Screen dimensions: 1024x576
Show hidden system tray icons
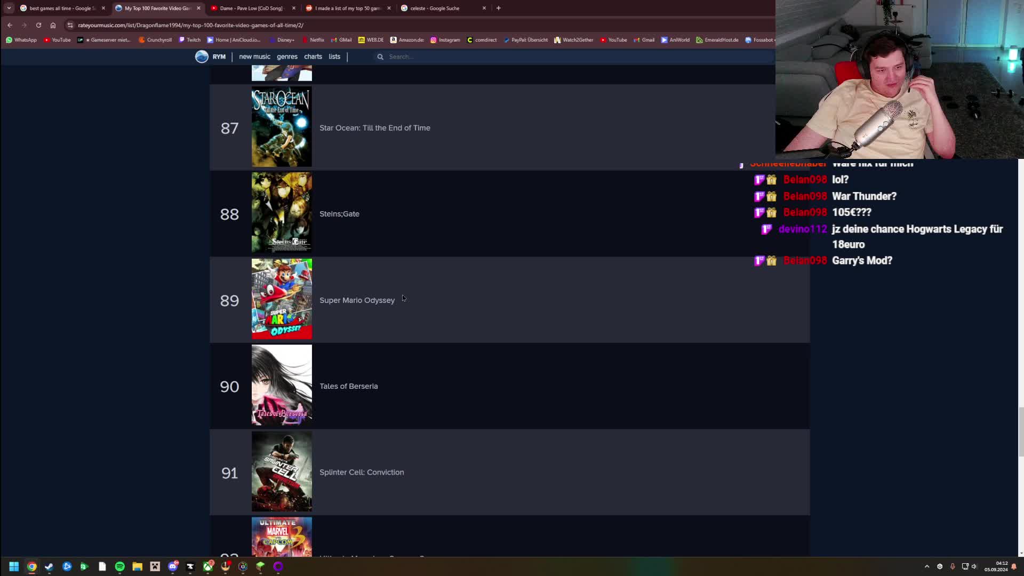pos(927,566)
